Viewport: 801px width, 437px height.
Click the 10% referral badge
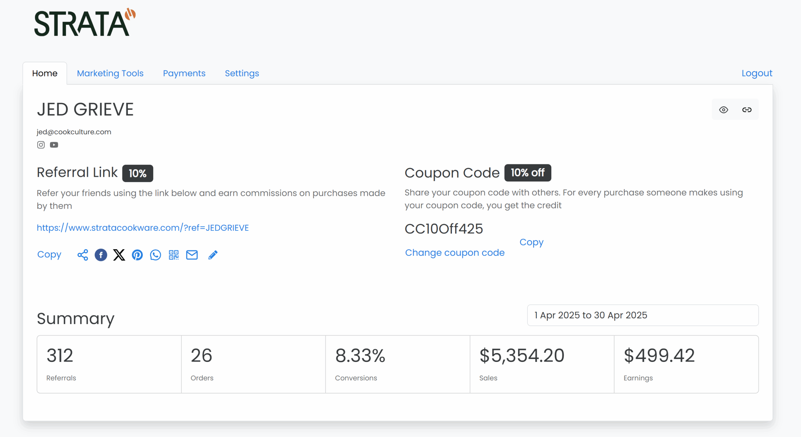[138, 173]
